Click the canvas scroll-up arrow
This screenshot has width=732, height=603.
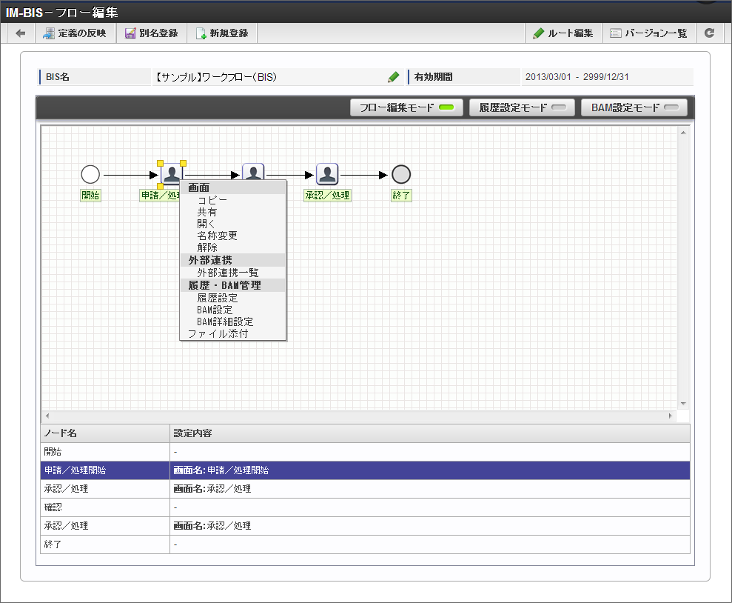click(x=683, y=133)
